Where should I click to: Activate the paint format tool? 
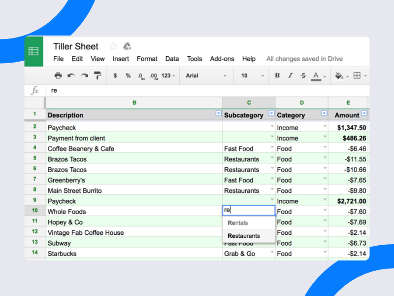[98, 75]
